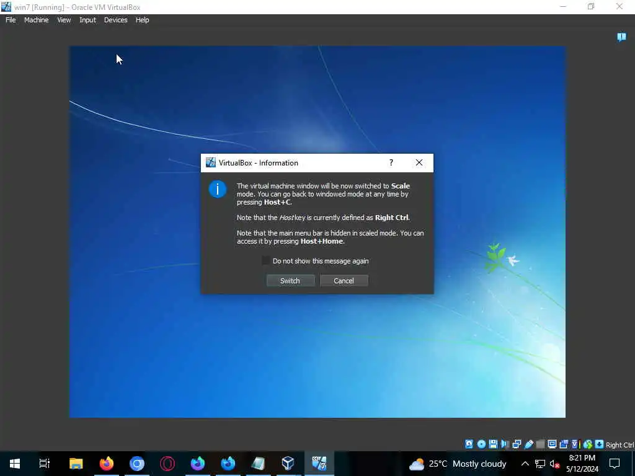Click the network adapters status icon
Screen dimensions: 635x476
click(517, 444)
